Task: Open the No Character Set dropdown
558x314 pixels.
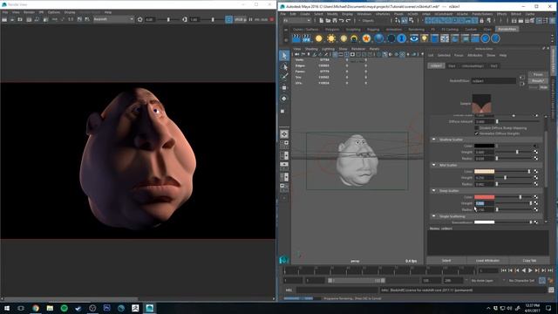Action: click(x=521, y=281)
